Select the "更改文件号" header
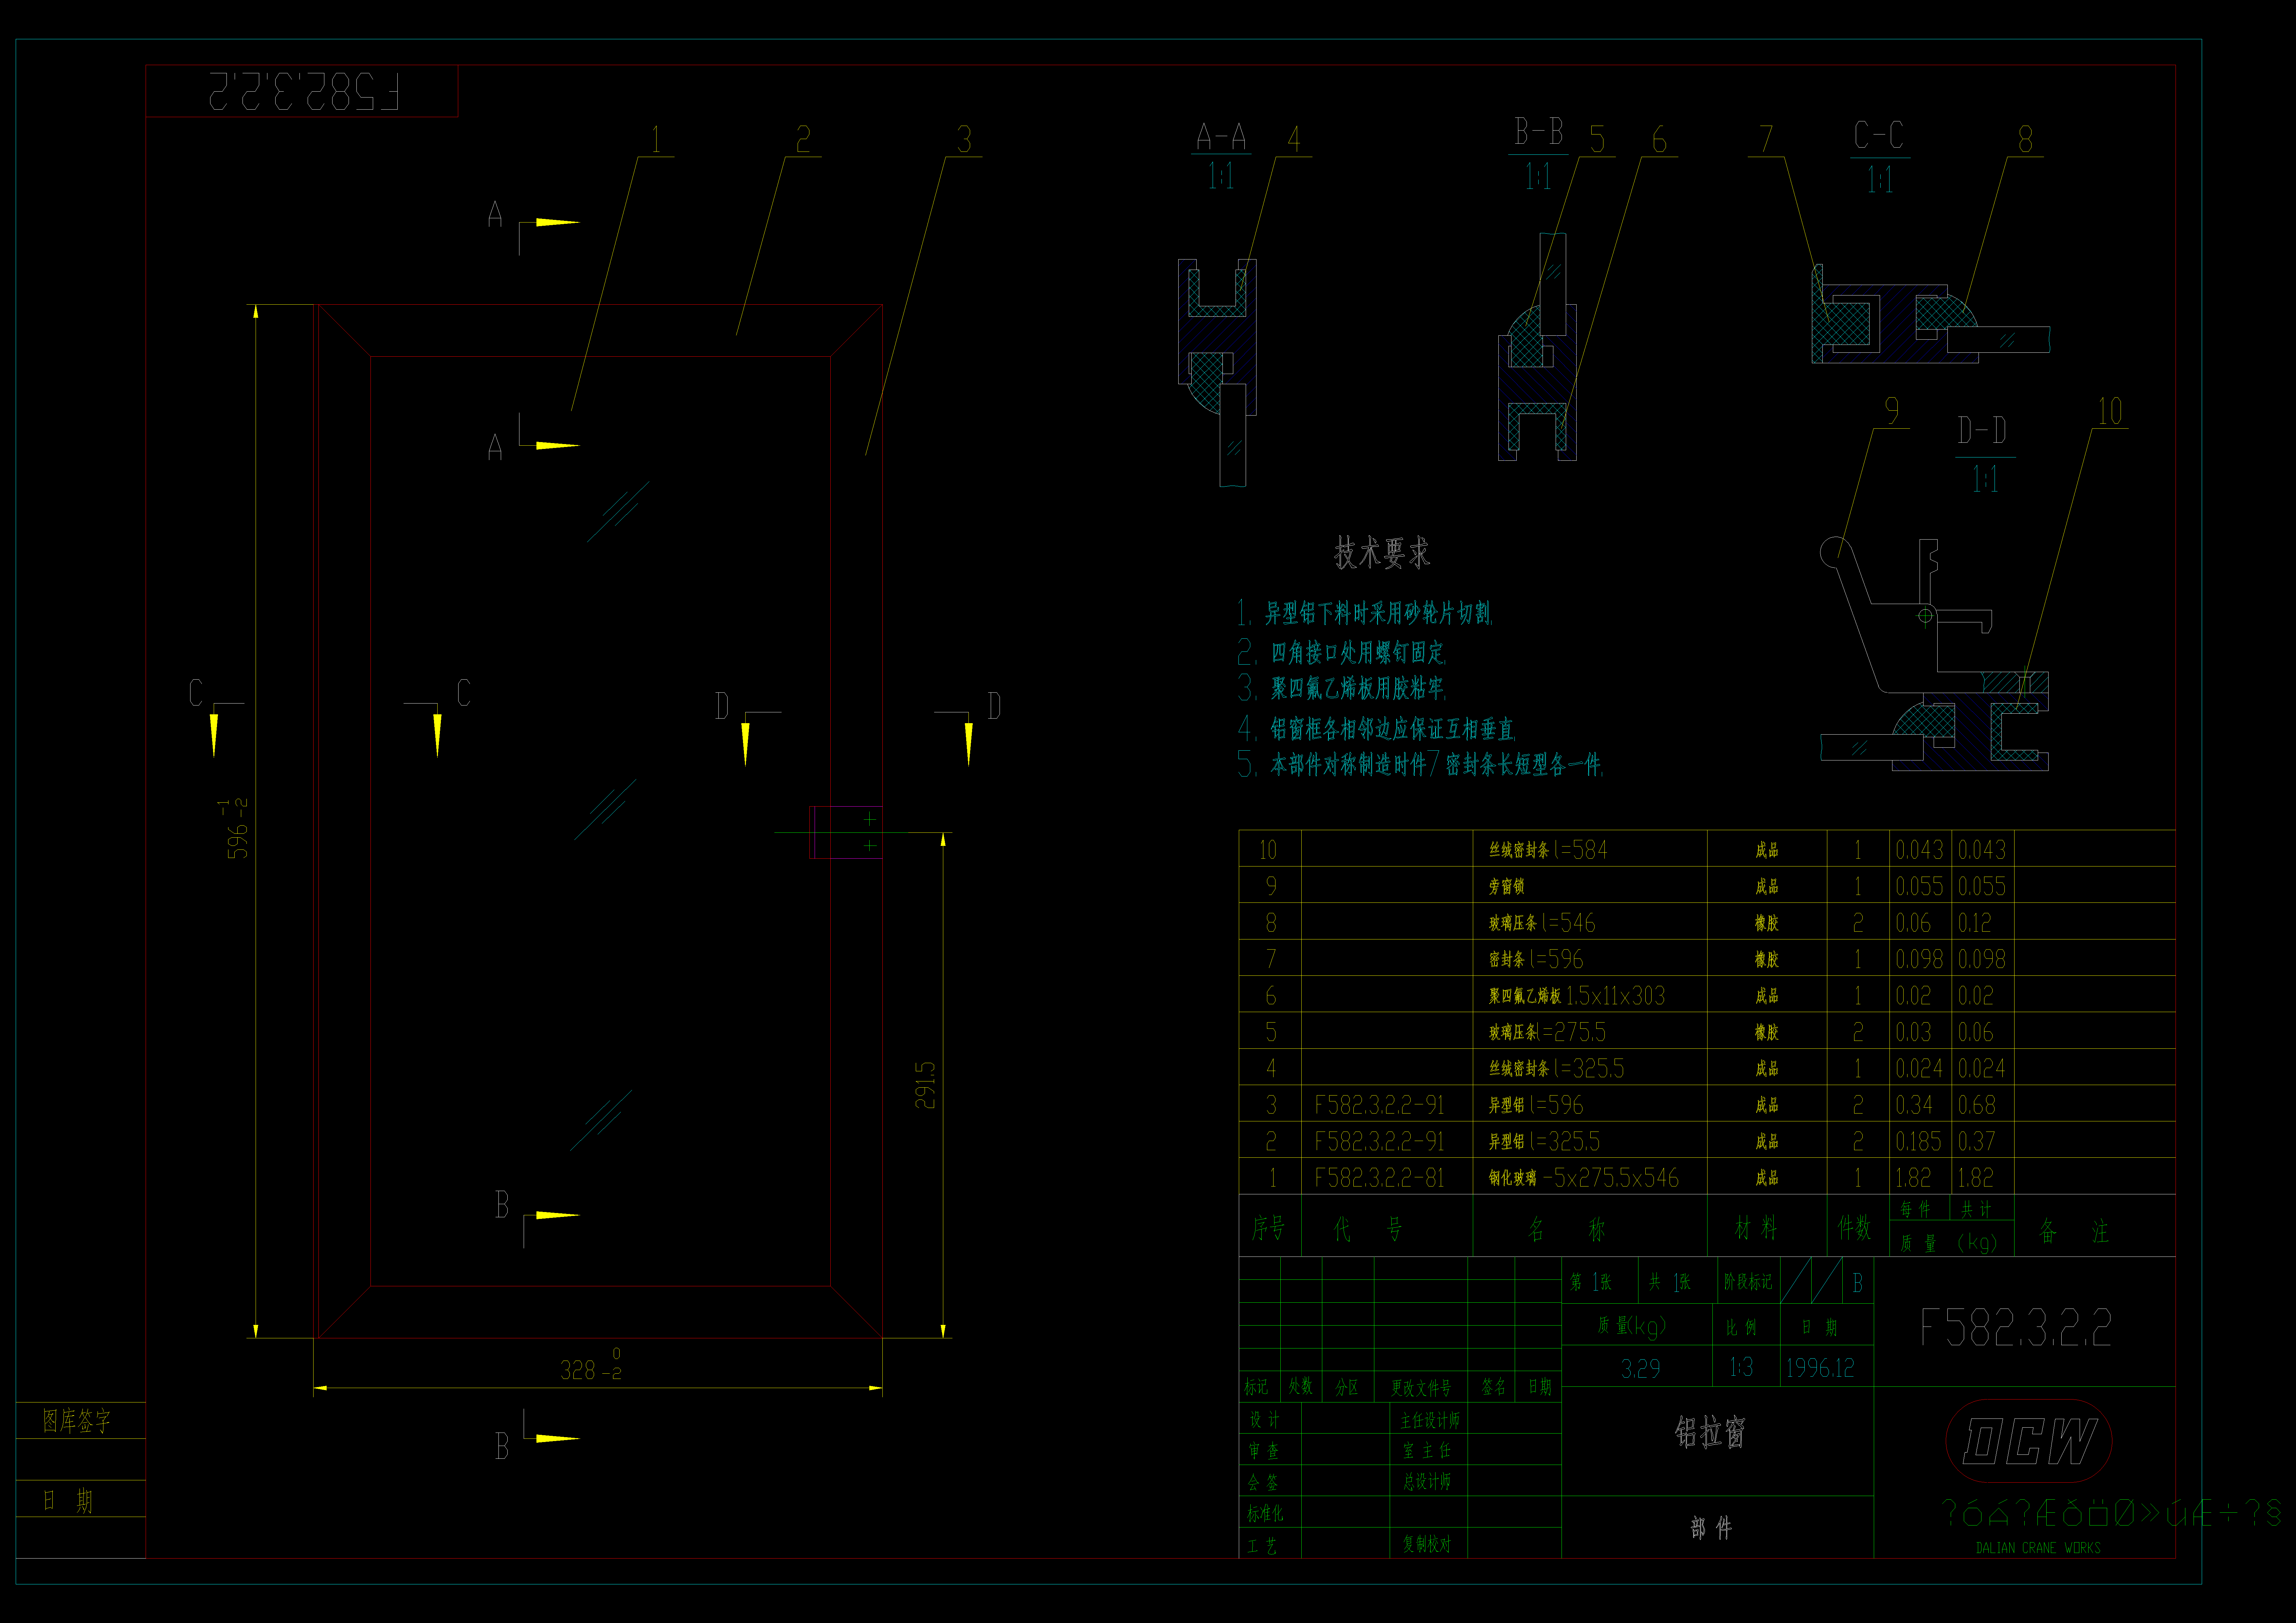The width and height of the screenshot is (2296, 1623). tap(1421, 1388)
